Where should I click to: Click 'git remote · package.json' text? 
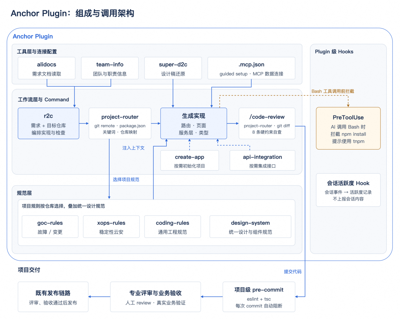click(x=120, y=126)
